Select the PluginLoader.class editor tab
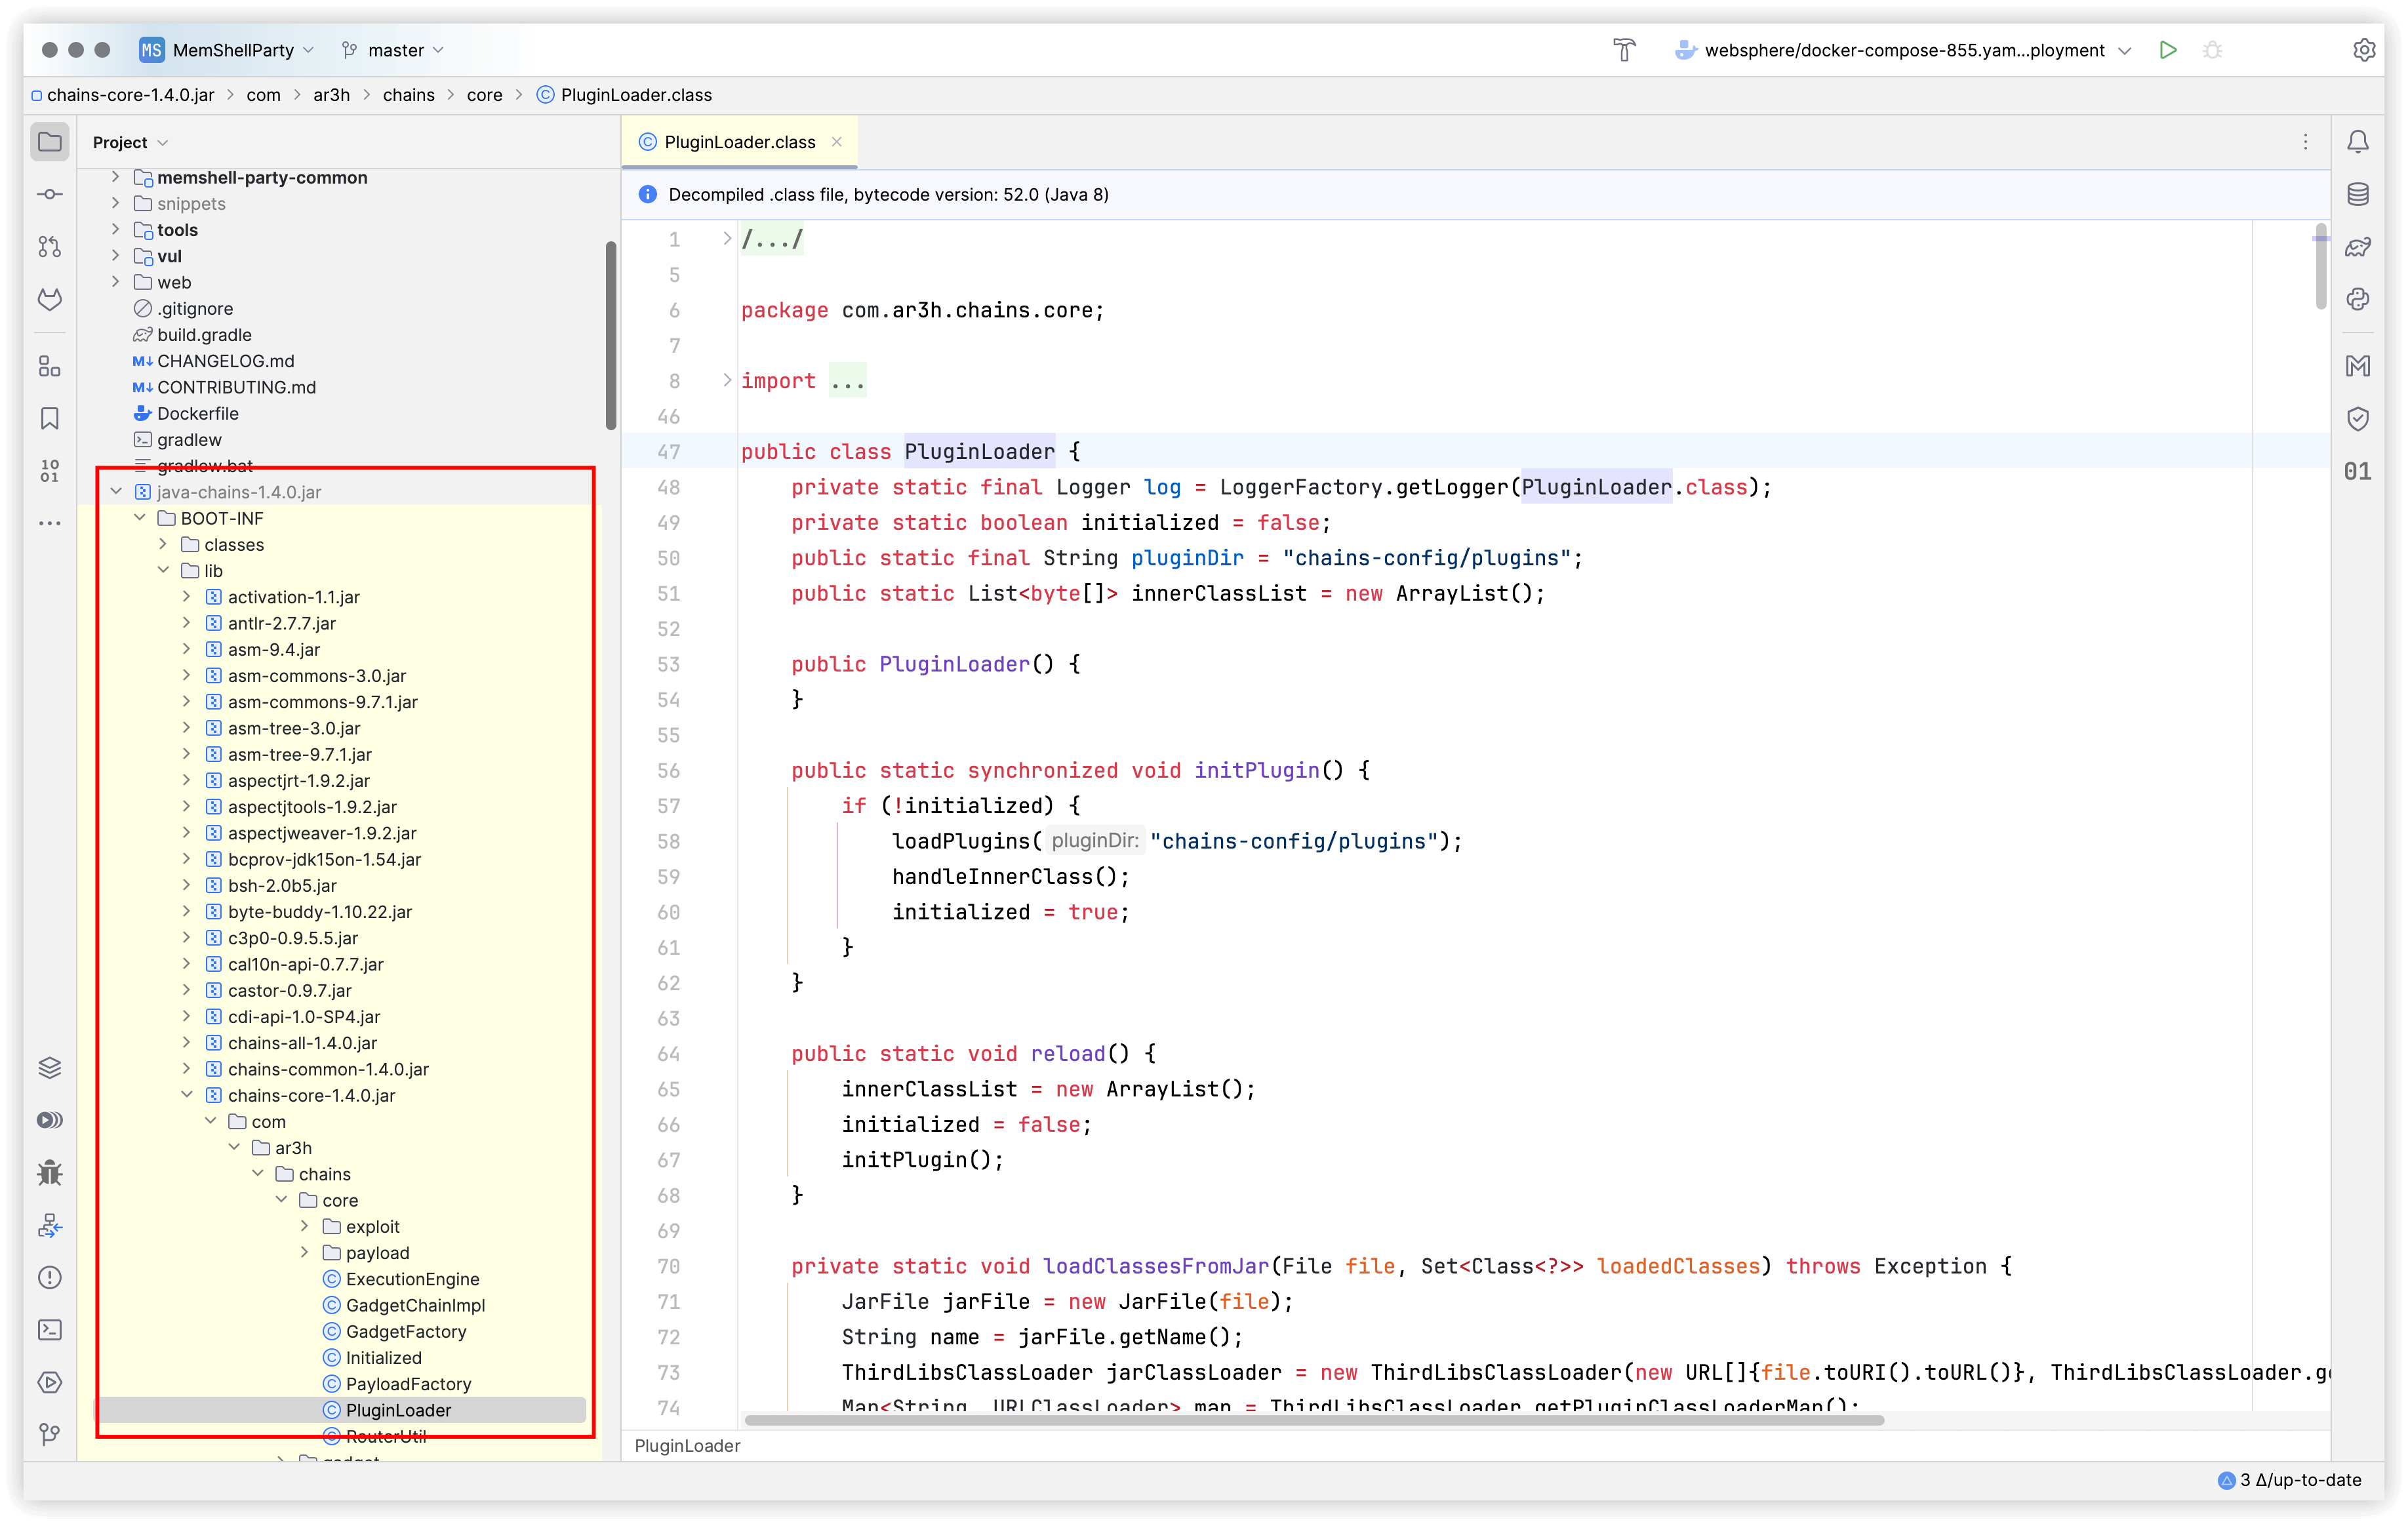 pyautogui.click(x=739, y=142)
